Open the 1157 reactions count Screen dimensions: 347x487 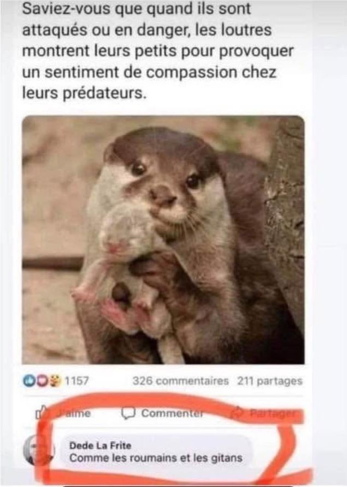[77, 381]
